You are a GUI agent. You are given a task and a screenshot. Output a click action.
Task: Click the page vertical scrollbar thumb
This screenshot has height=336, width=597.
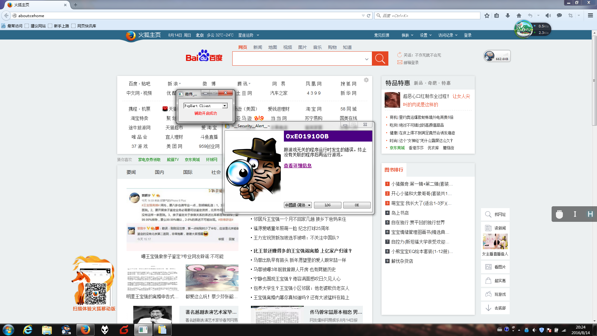(594, 81)
